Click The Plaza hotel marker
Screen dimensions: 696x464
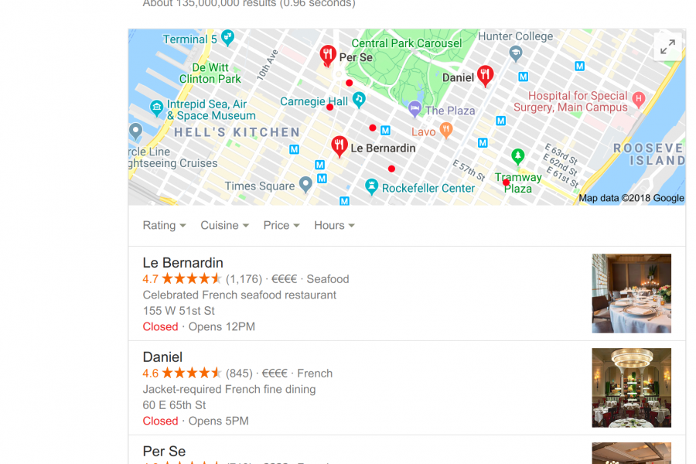coord(415,109)
